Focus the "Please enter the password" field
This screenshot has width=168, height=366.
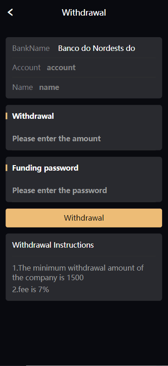[84, 190]
